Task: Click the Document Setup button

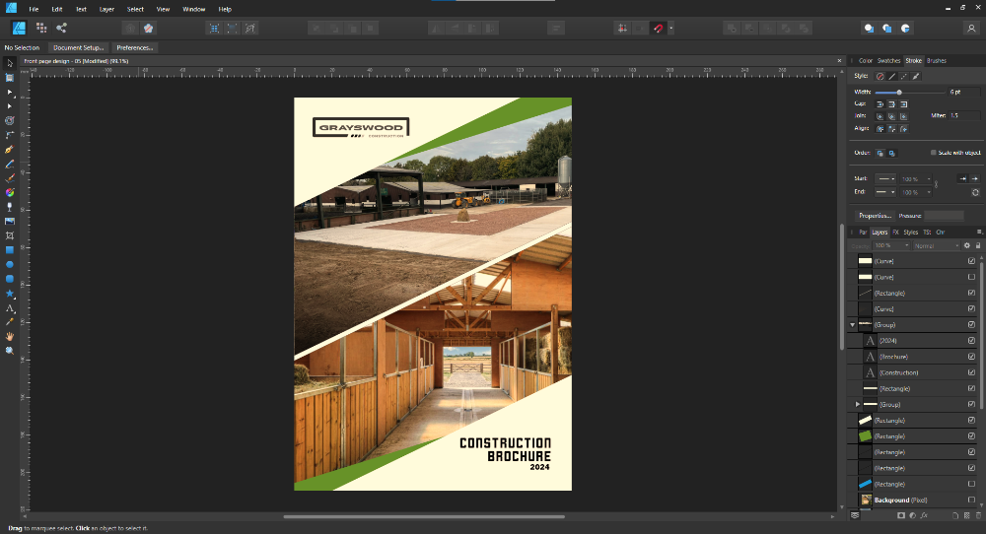Action: [78, 47]
